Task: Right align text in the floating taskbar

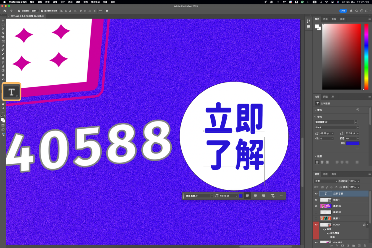Action: click(x=263, y=196)
